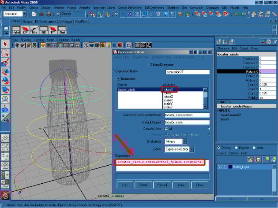The height and width of the screenshot is (208, 278).
Task: Click the Rotate tool sphere icon
Action: coord(5,81)
